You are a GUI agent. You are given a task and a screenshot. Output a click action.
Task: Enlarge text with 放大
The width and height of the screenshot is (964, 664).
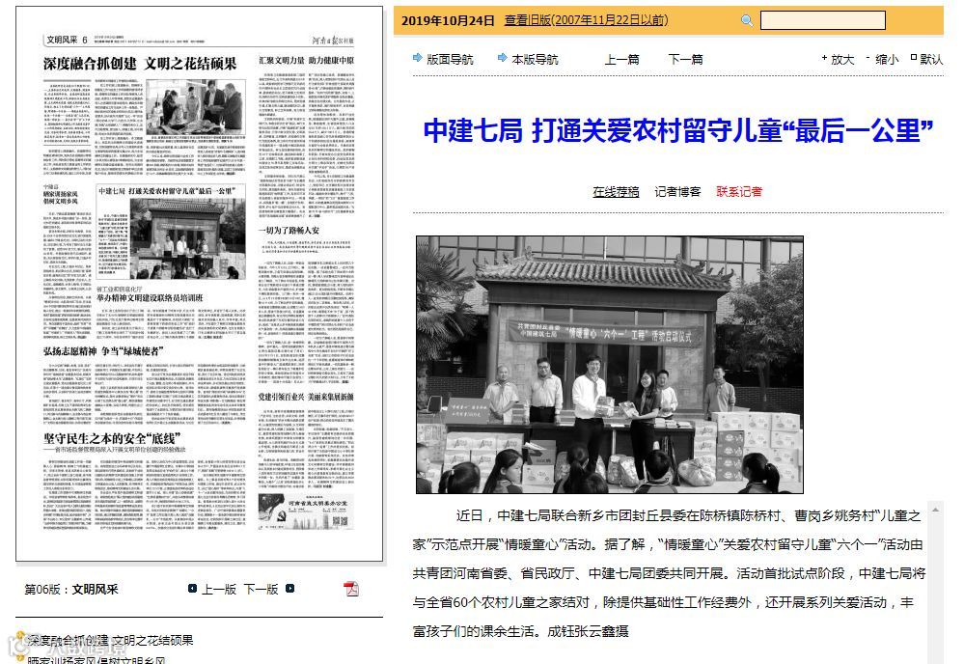842,59
